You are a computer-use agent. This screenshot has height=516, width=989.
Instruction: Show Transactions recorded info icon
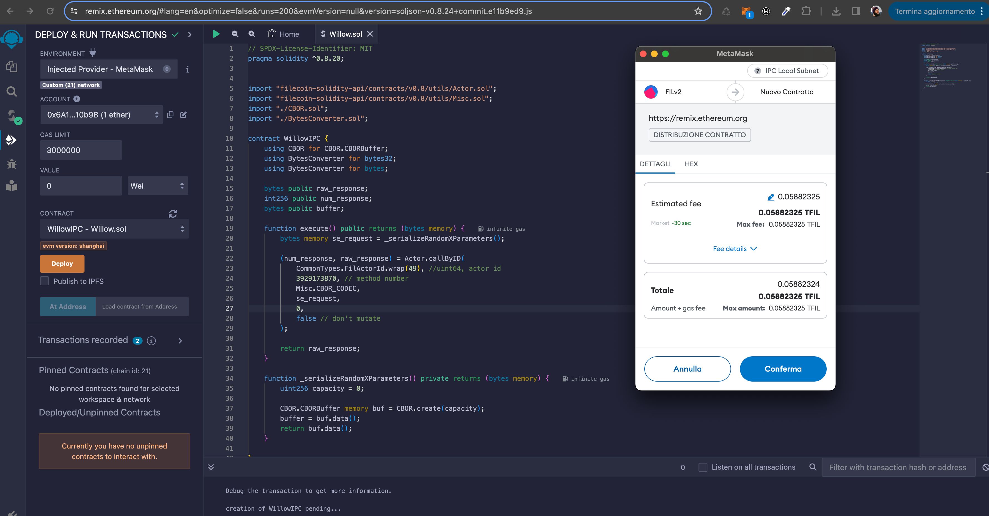point(151,341)
